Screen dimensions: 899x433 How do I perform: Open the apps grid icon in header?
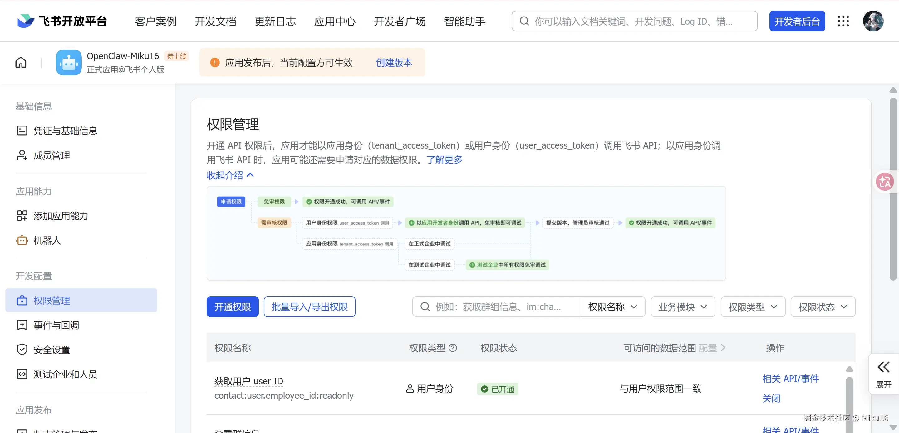(843, 21)
